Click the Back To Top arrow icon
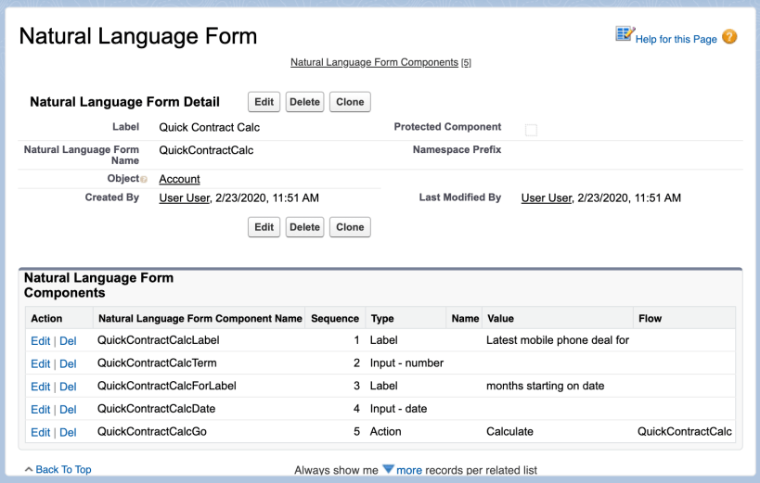760x483 pixels. 29,470
